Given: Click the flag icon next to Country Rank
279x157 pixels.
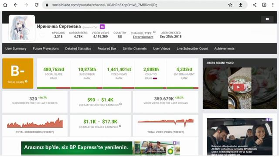Looking at the screenshot, I should [x=155, y=78].
